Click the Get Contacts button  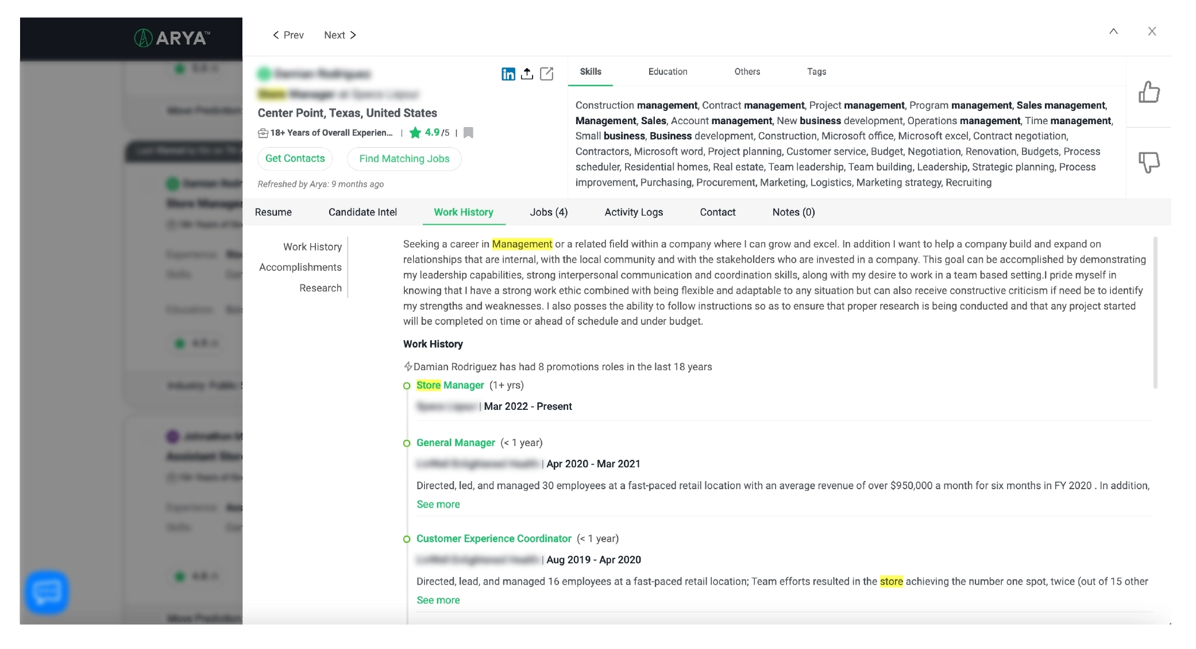click(x=295, y=159)
